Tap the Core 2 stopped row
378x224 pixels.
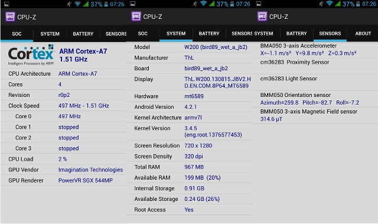[x=63, y=138]
